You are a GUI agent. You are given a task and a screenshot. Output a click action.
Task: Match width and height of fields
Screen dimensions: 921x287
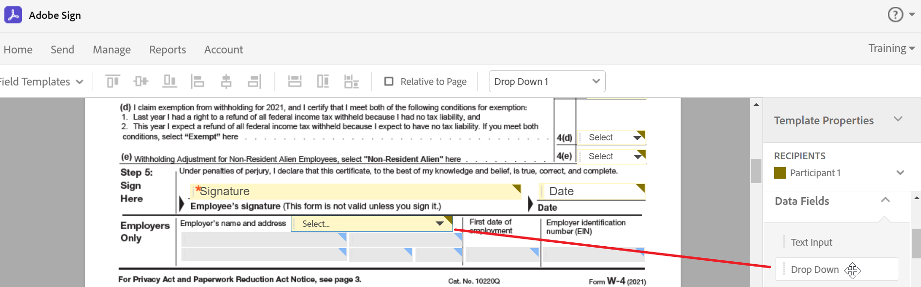click(351, 81)
